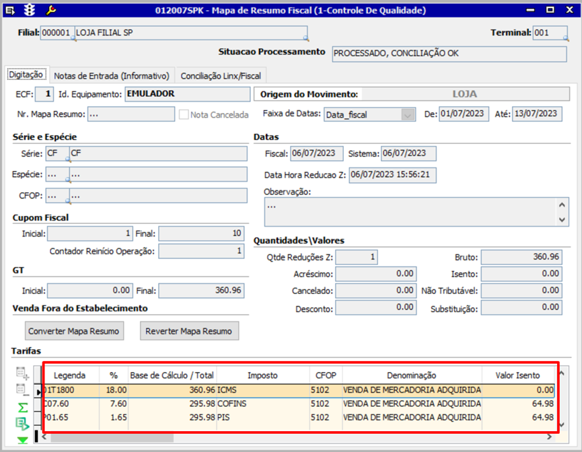Click the green sigma totals icon
This screenshot has width=582, height=452.
pyautogui.click(x=23, y=407)
